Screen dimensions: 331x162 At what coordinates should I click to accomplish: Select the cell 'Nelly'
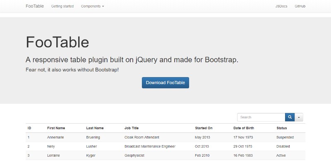[51, 146]
